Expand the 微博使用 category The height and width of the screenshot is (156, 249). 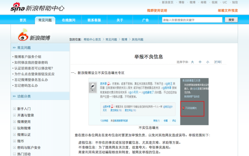15,122
